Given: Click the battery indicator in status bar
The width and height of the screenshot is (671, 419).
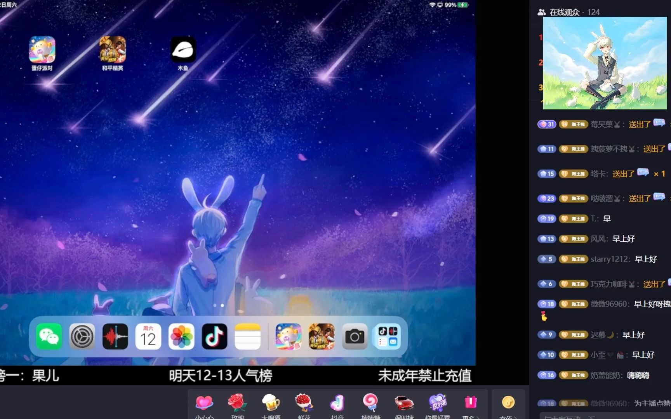Looking at the screenshot, I should click(463, 5).
